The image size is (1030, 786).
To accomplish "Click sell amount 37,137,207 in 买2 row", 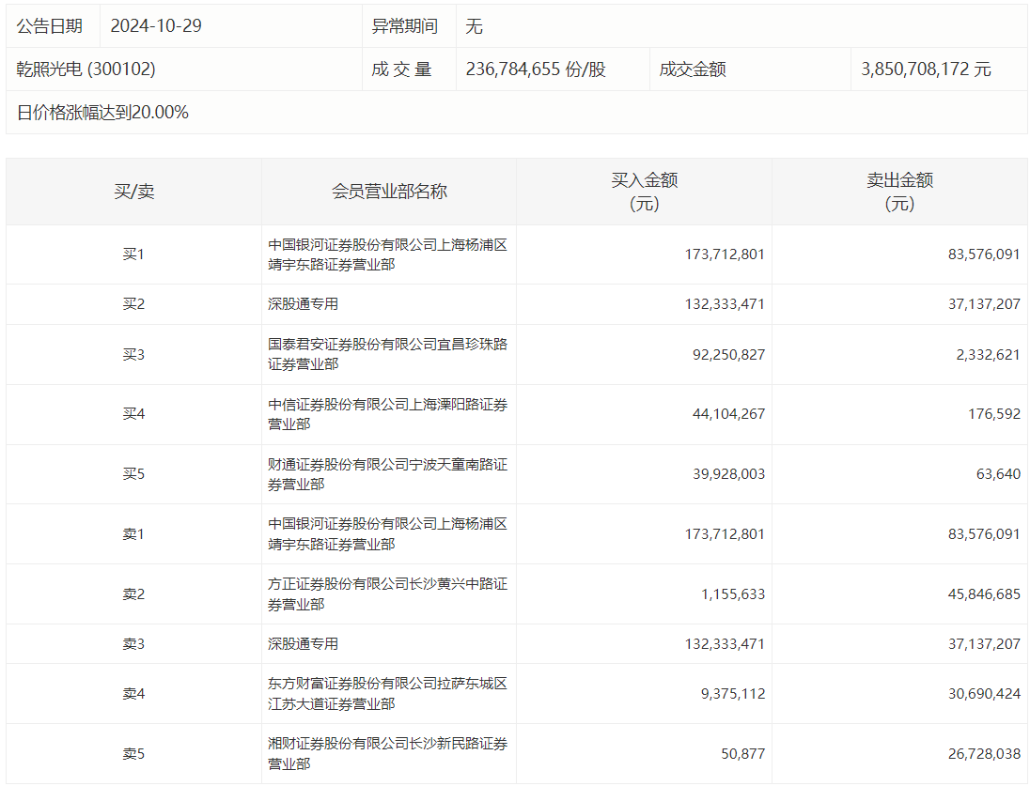I will click(x=984, y=304).
